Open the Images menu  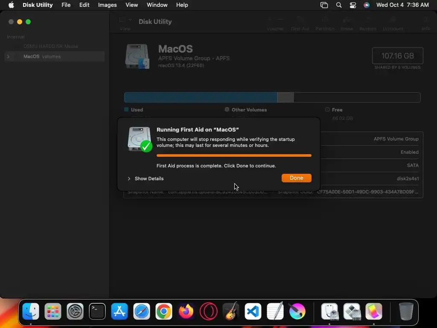107,5
